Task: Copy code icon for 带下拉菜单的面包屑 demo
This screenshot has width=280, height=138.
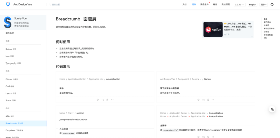Action: coord(208,100)
